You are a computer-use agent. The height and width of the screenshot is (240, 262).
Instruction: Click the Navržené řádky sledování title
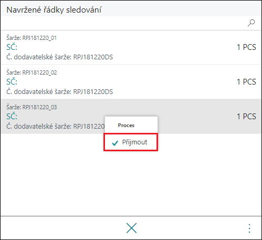pyautogui.click(x=54, y=10)
